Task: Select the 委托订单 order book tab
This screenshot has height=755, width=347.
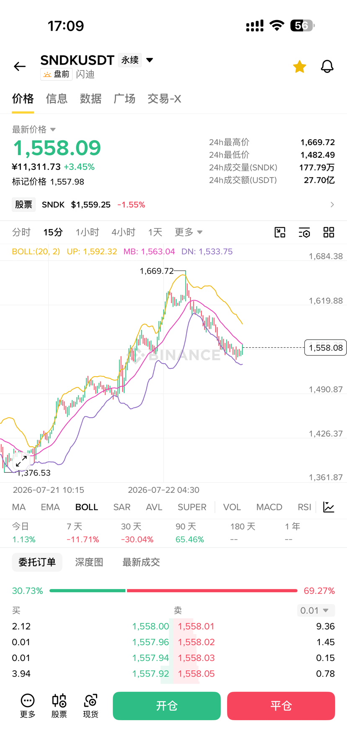Action: (37, 562)
